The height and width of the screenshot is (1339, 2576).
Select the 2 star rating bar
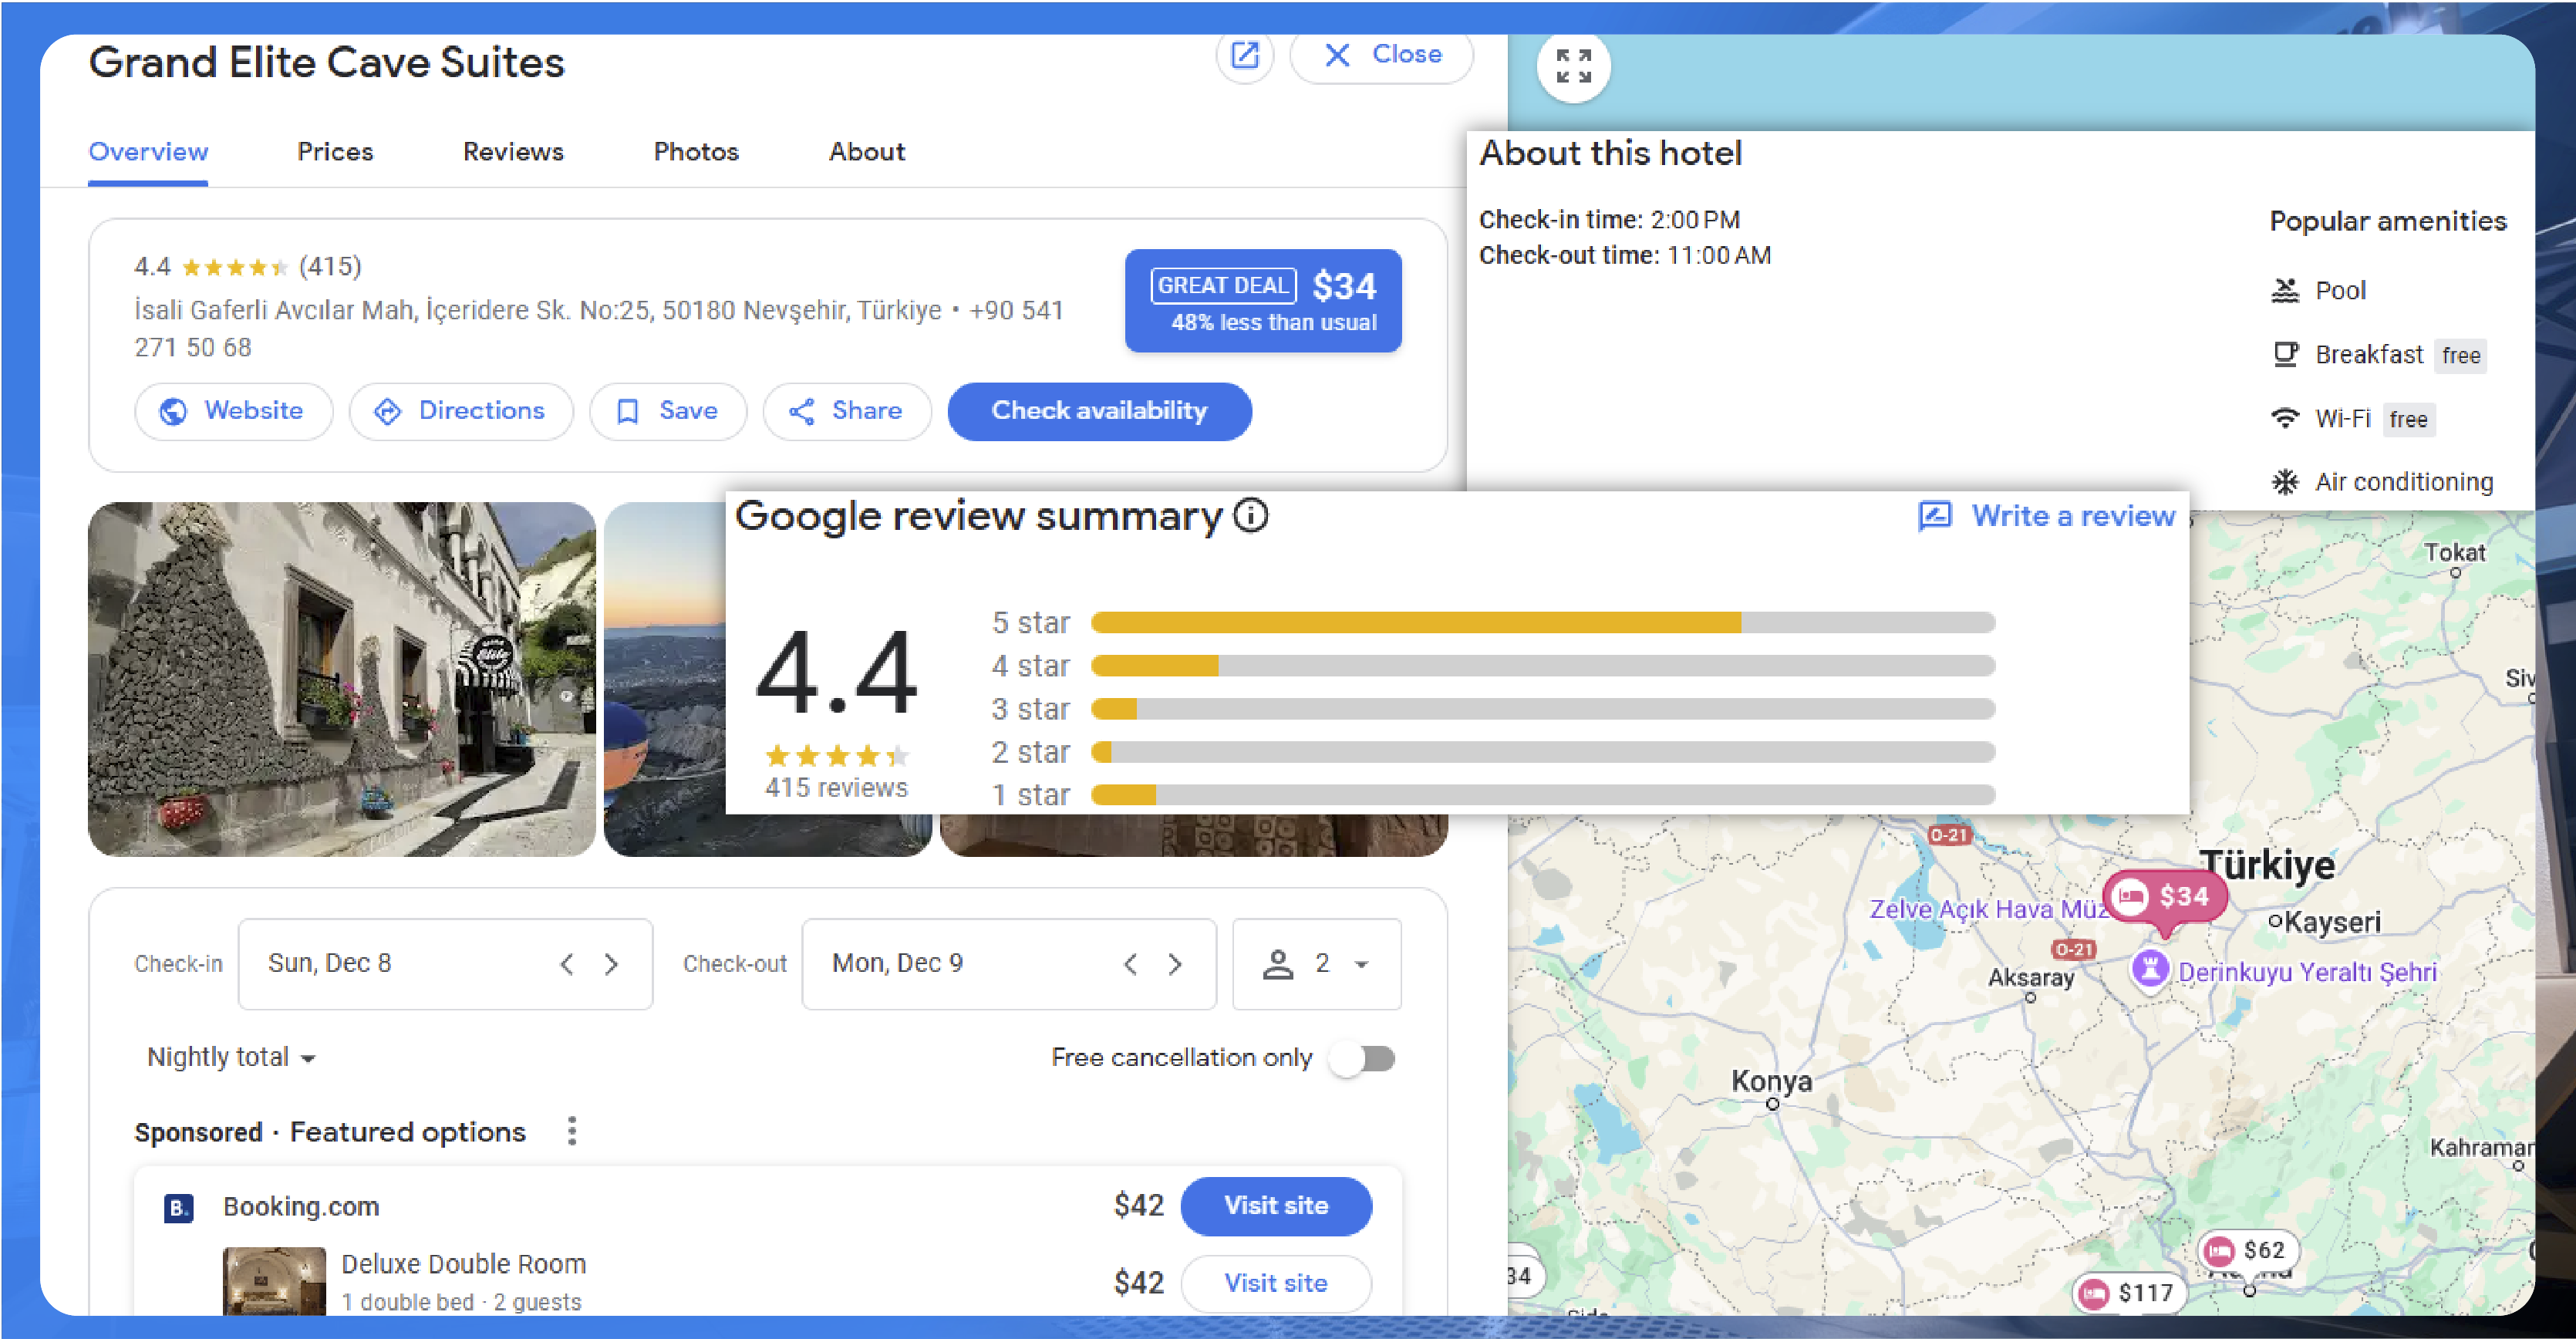(1543, 752)
